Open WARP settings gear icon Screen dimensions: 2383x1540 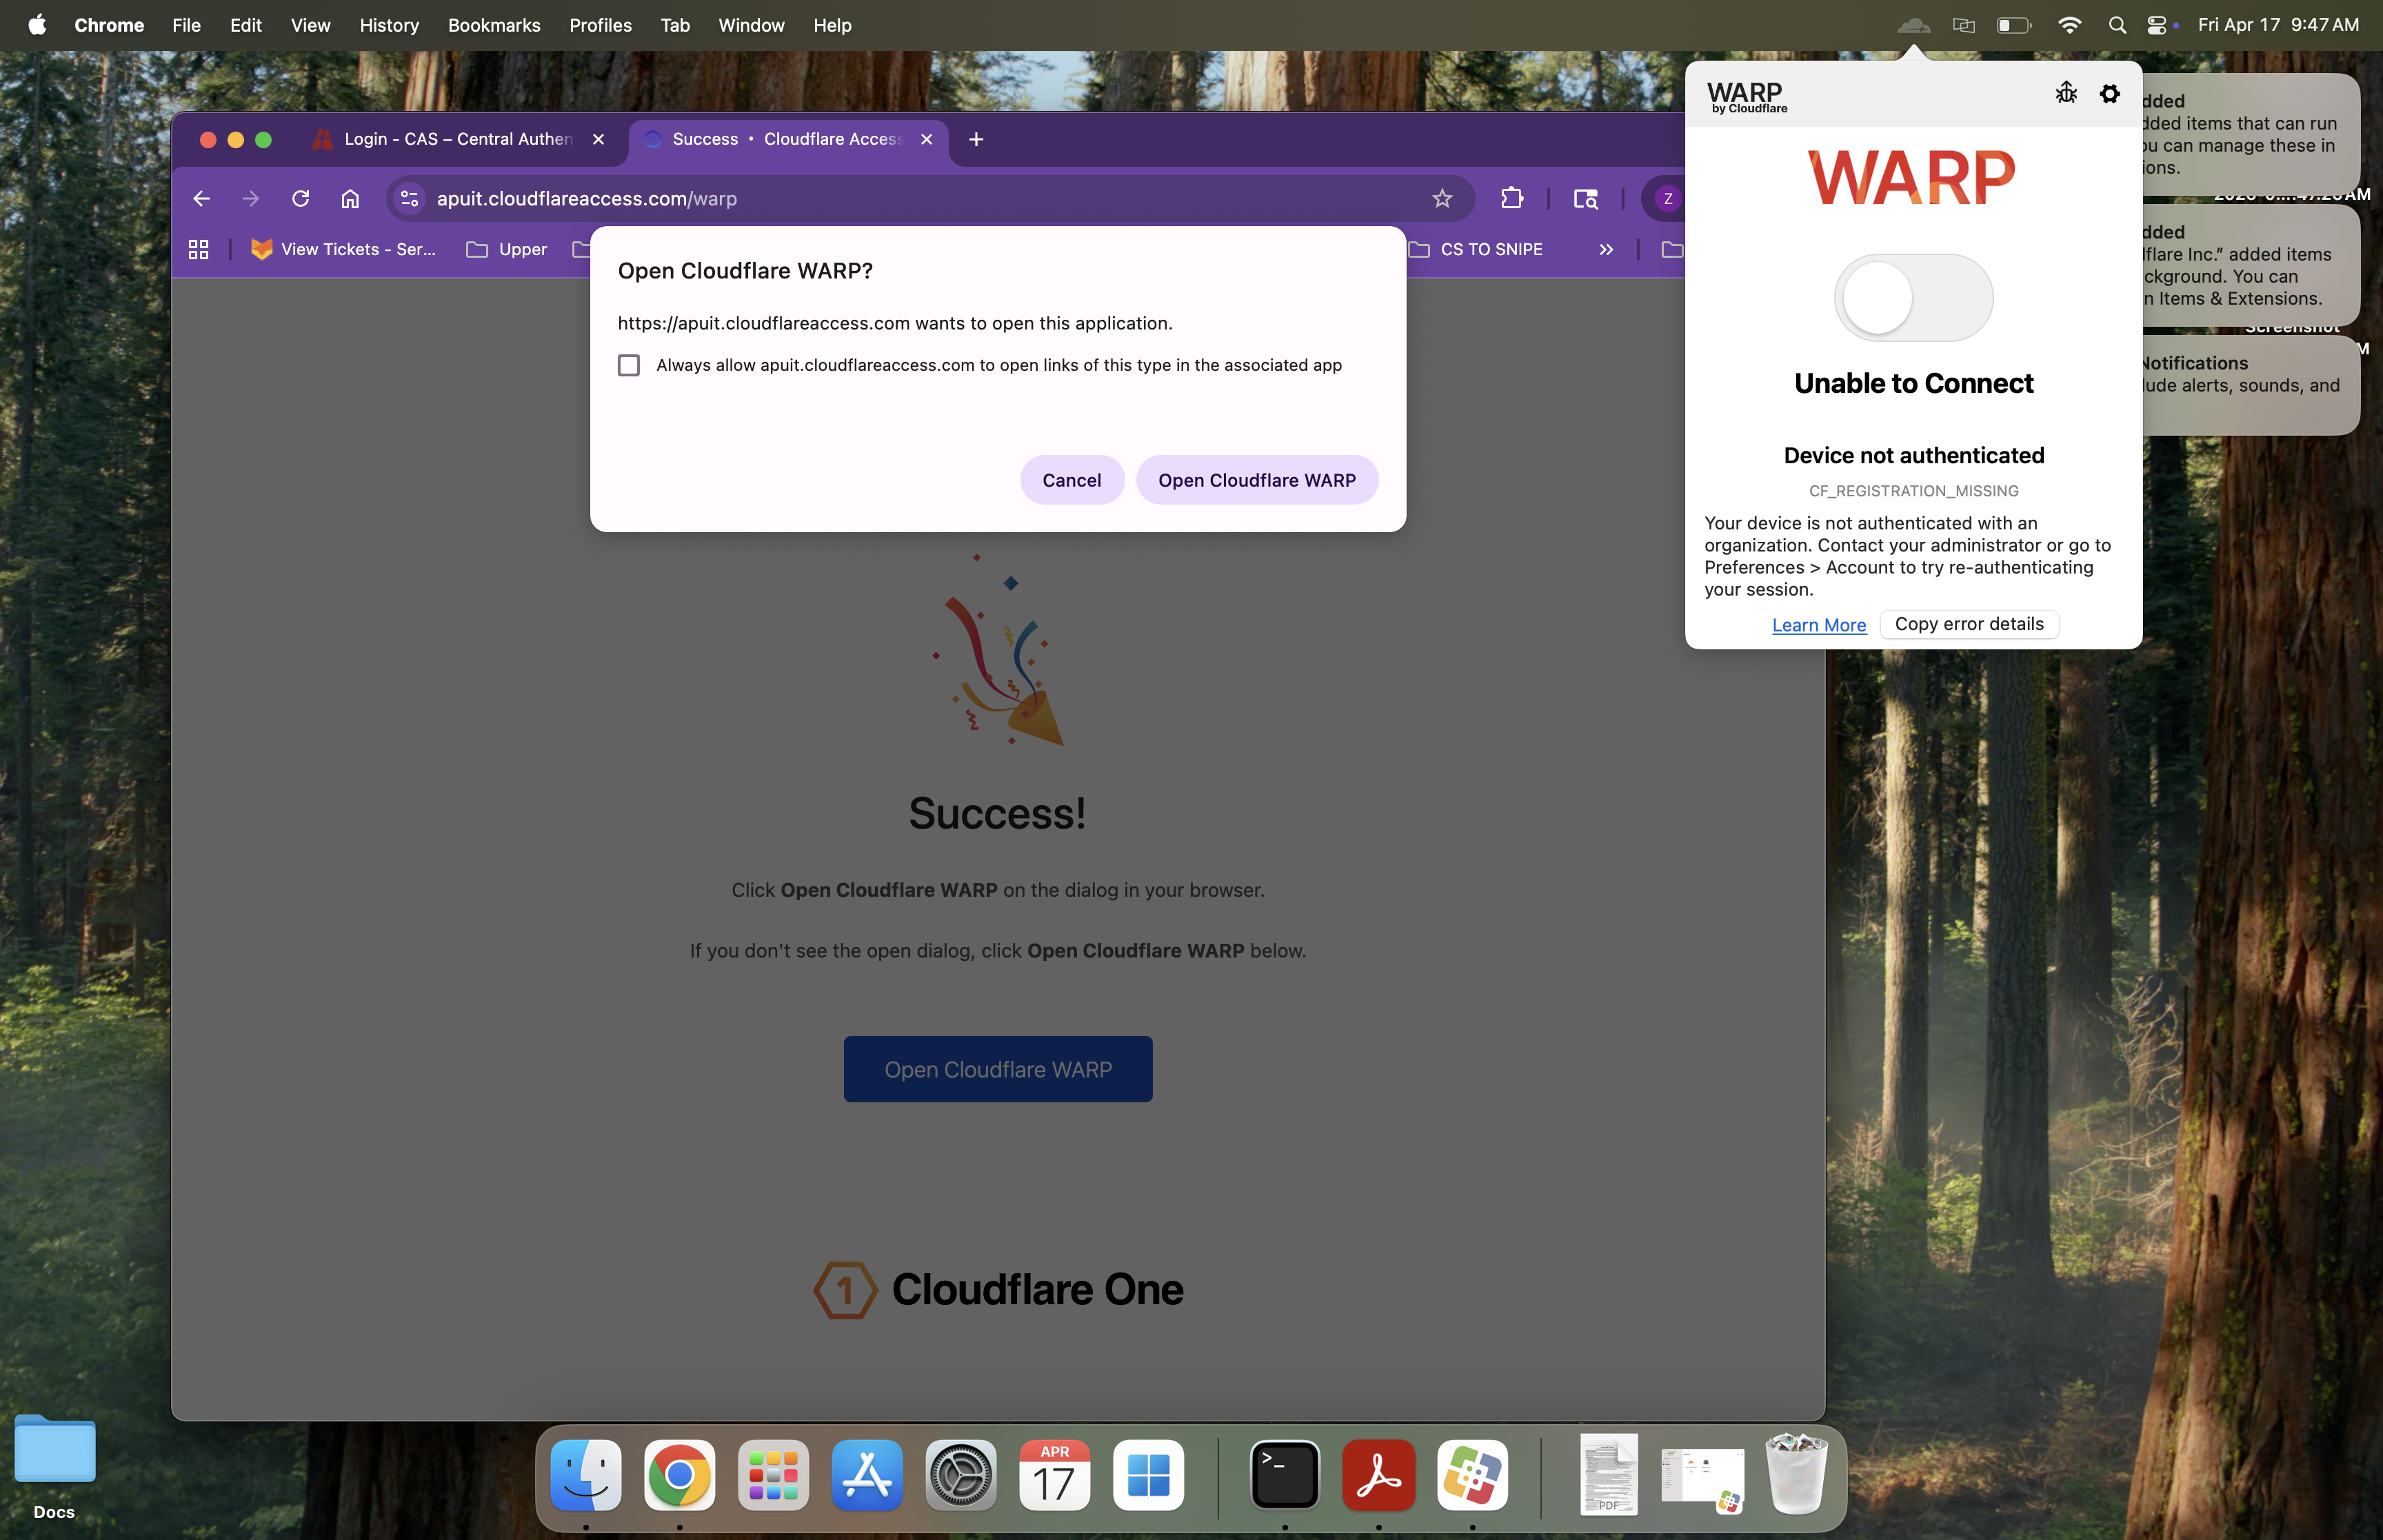(x=2109, y=94)
